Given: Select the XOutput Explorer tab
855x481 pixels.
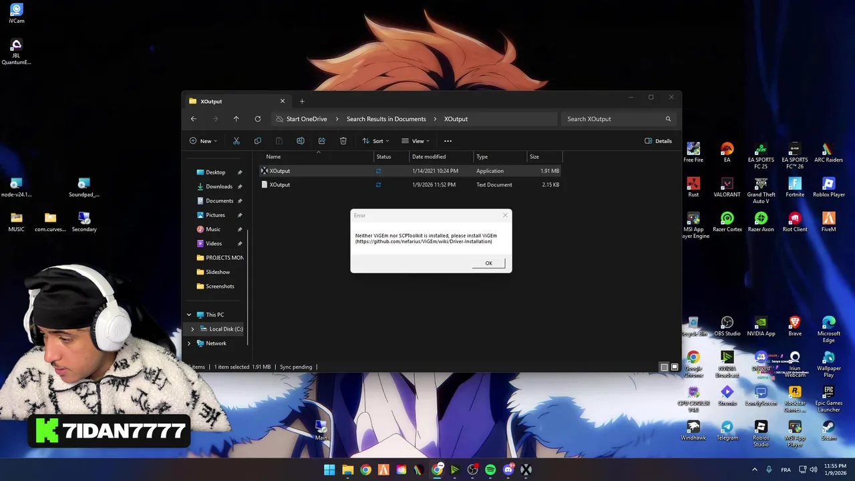Looking at the screenshot, I should (236, 102).
